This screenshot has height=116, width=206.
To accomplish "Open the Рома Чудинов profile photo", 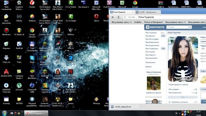I will [x=183, y=59].
